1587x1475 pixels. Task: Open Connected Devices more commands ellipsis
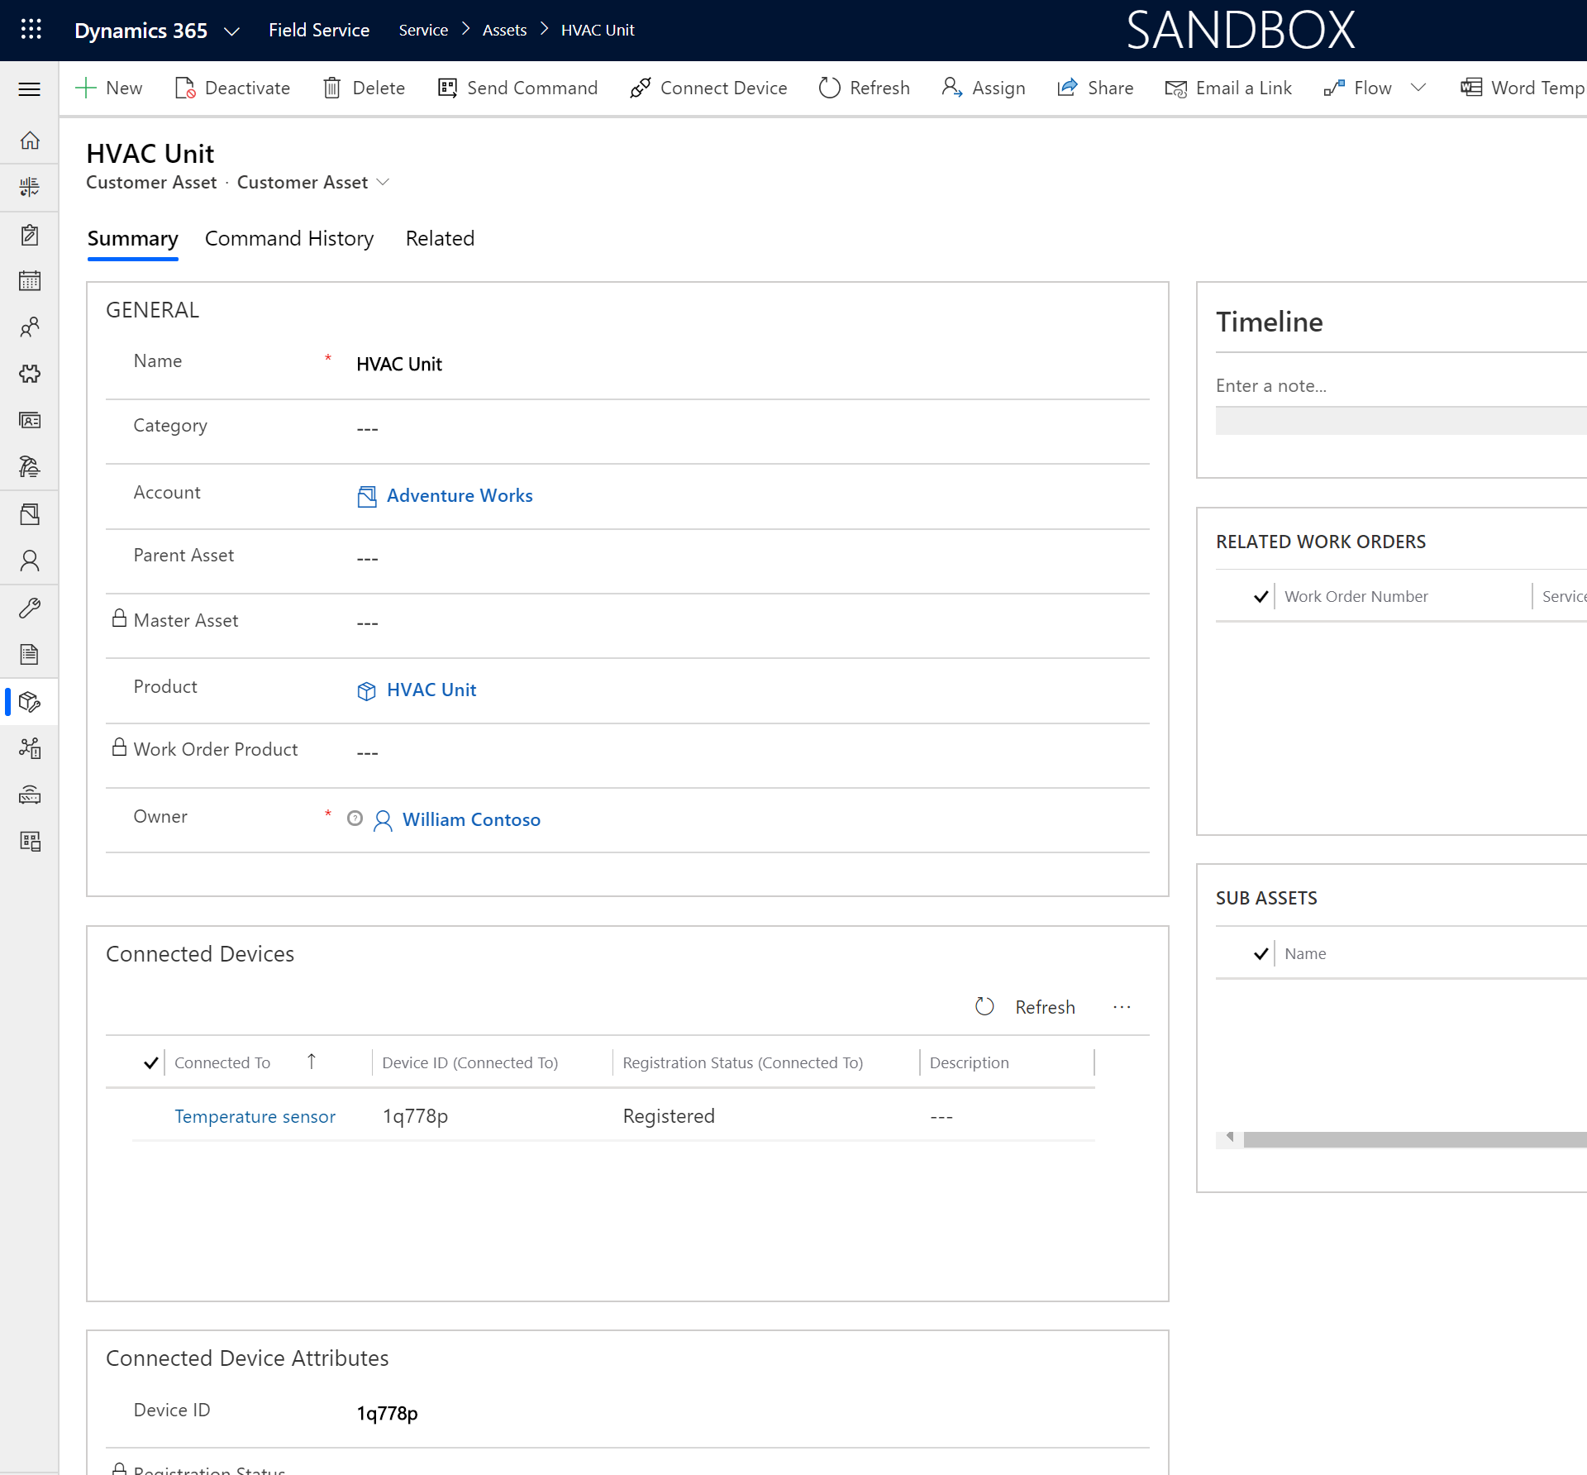tap(1122, 1007)
